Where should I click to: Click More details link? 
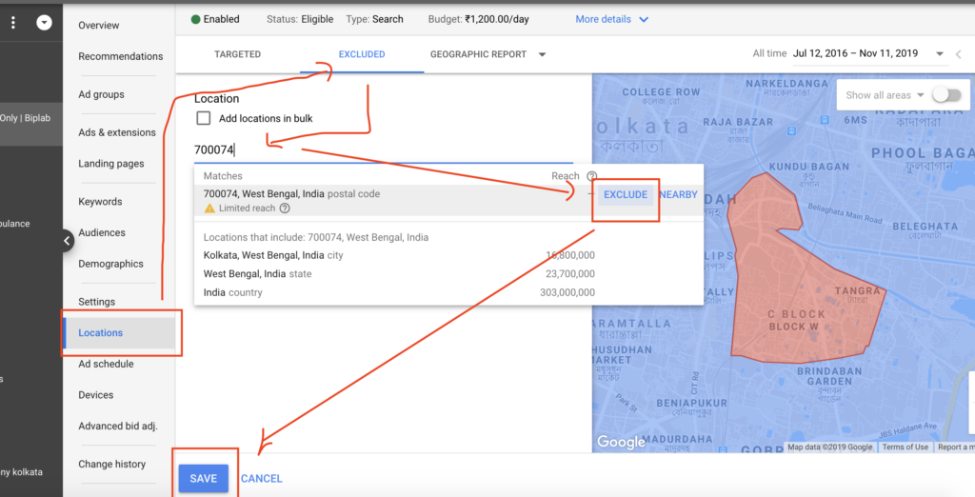pos(603,19)
